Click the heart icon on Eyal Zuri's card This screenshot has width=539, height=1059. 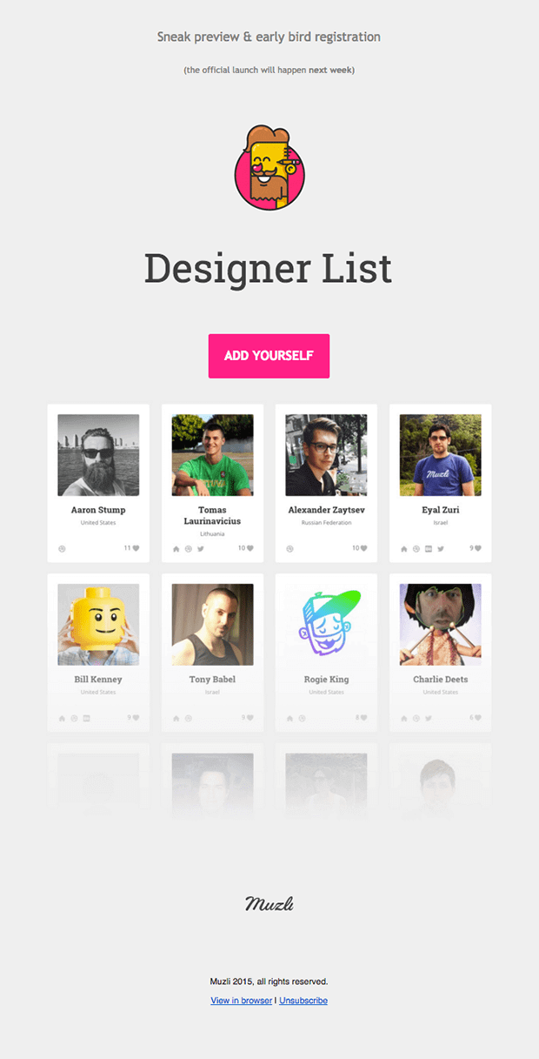tap(477, 548)
